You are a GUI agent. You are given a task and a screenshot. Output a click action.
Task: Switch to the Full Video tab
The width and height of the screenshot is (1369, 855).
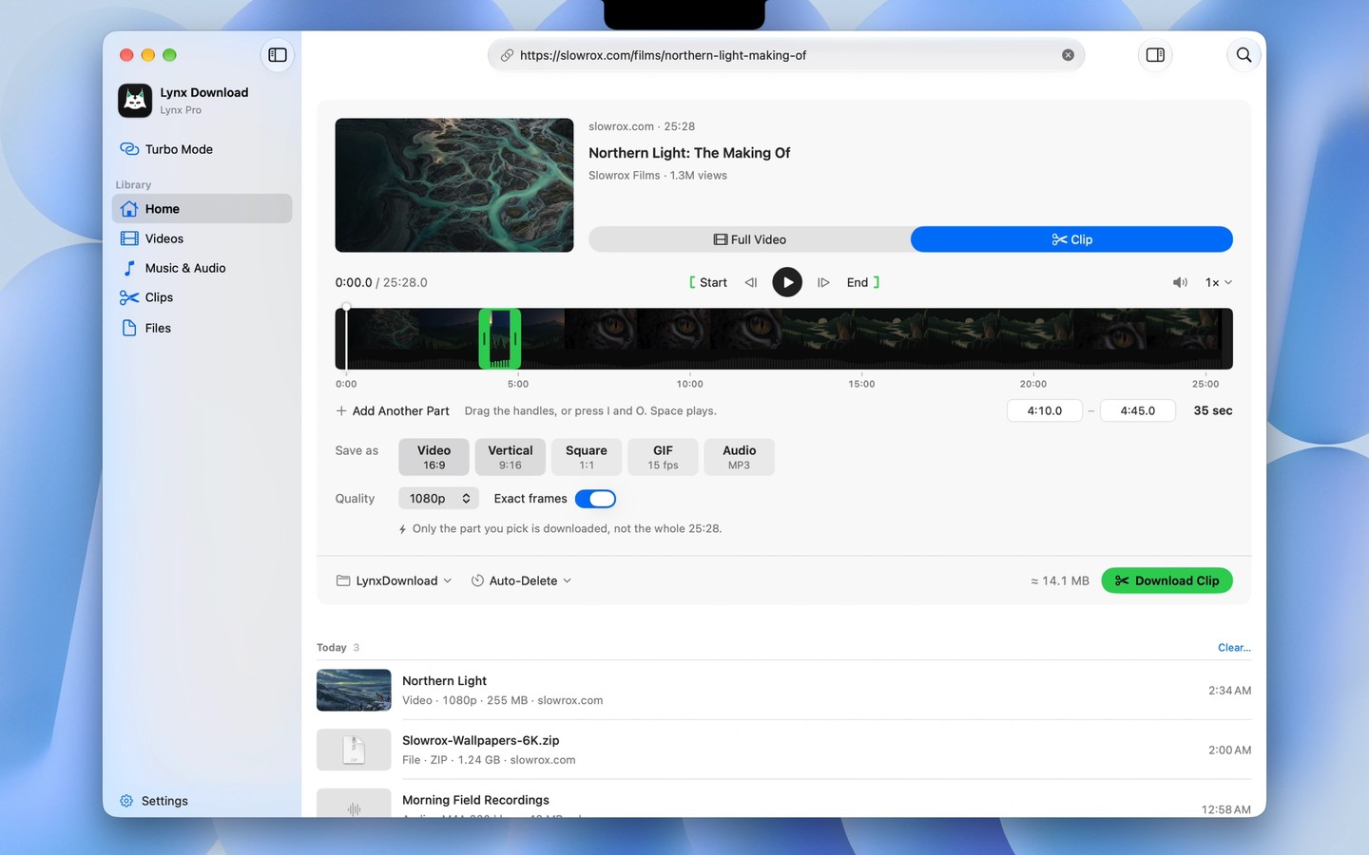[749, 239]
